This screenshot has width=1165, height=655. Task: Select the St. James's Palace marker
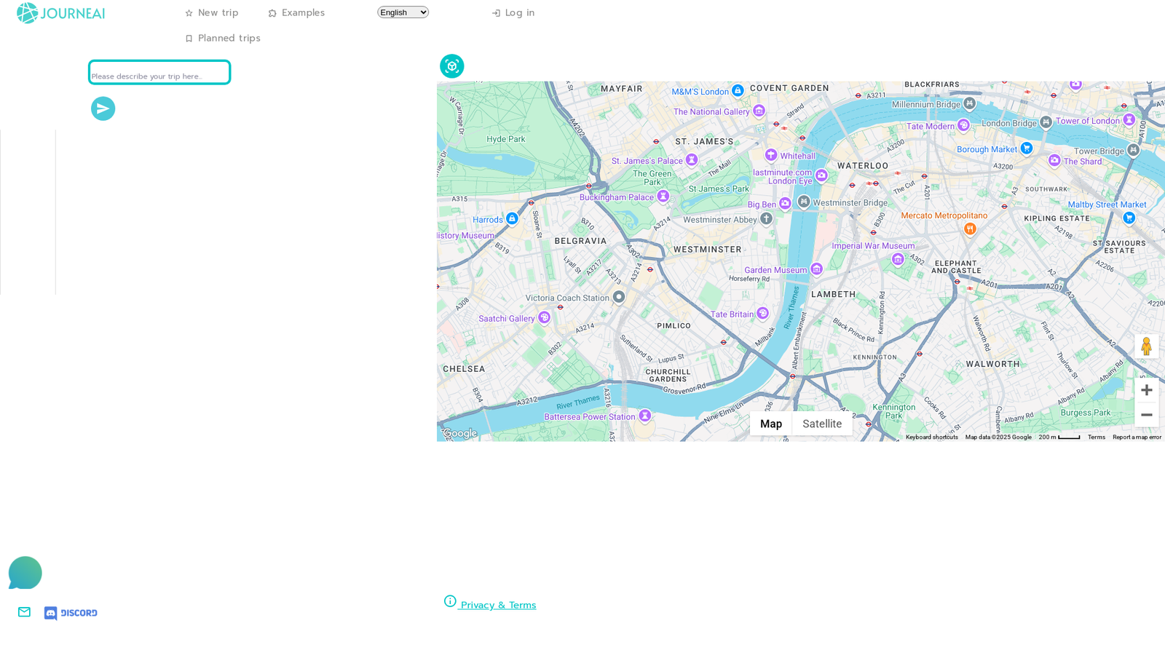pyautogui.click(x=692, y=159)
